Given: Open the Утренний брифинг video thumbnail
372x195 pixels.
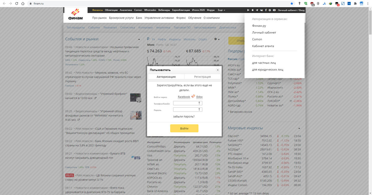Looking at the screenshot, I should click(136, 98).
